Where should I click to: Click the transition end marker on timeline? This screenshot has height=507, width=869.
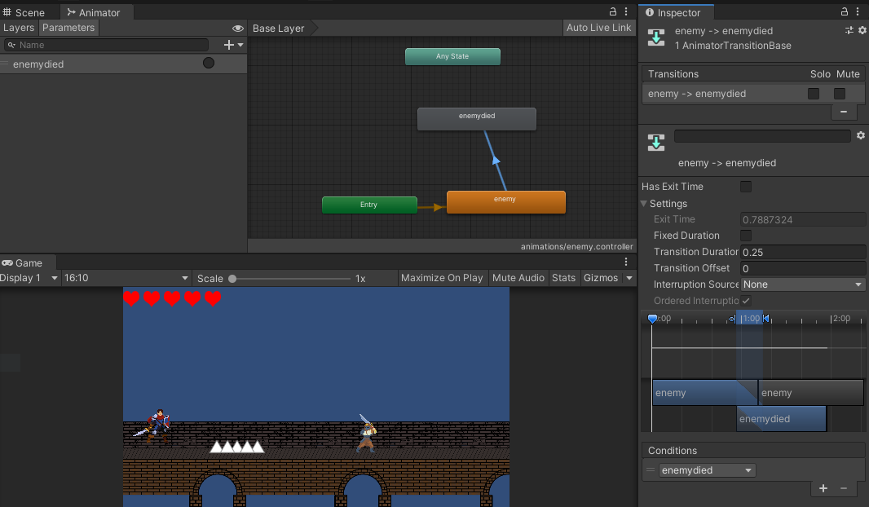(766, 319)
